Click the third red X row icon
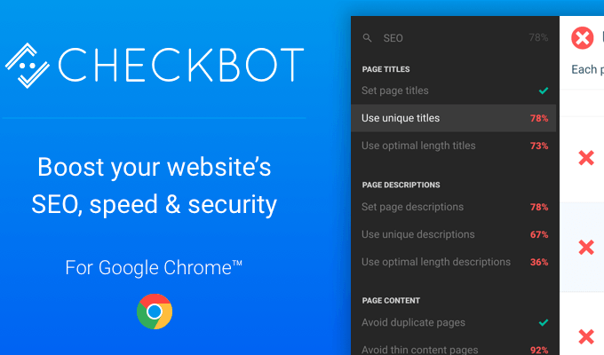The height and width of the screenshot is (355, 604). [586, 336]
